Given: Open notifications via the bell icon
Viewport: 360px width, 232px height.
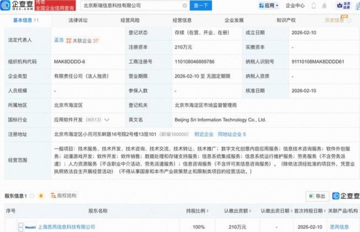Looking at the screenshot, I should (x=324, y=6).
